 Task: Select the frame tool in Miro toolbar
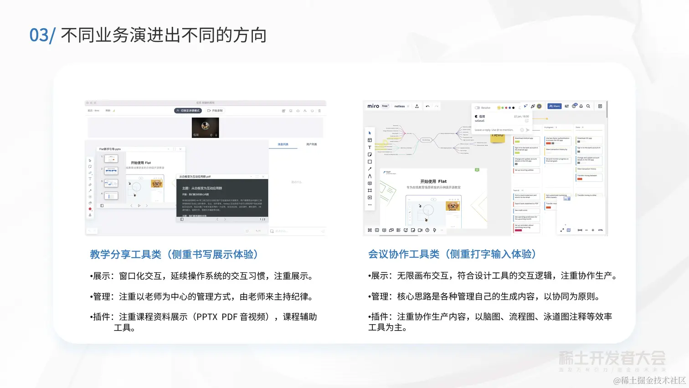click(370, 190)
